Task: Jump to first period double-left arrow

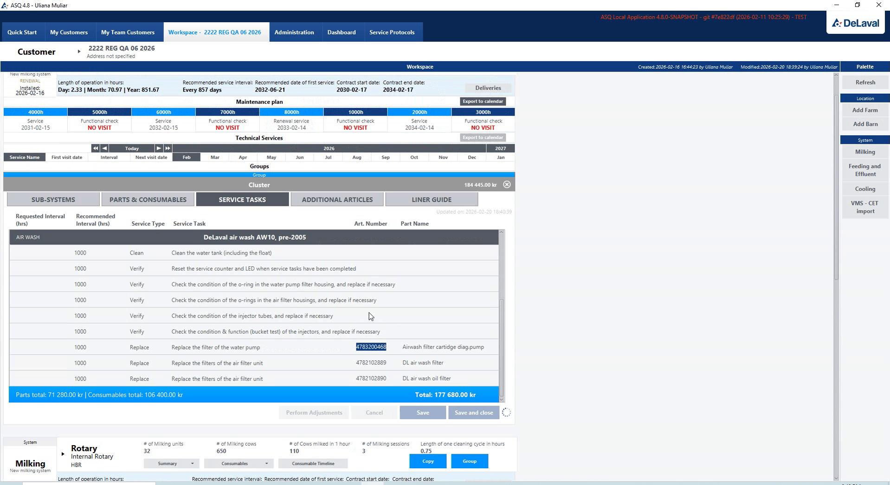Action: [95, 148]
